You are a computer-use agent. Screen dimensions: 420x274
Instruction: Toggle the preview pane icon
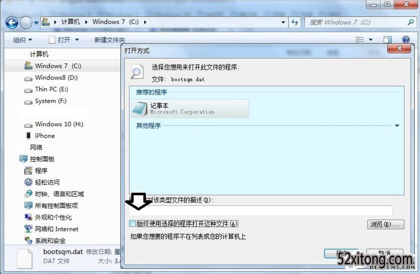[387, 40]
